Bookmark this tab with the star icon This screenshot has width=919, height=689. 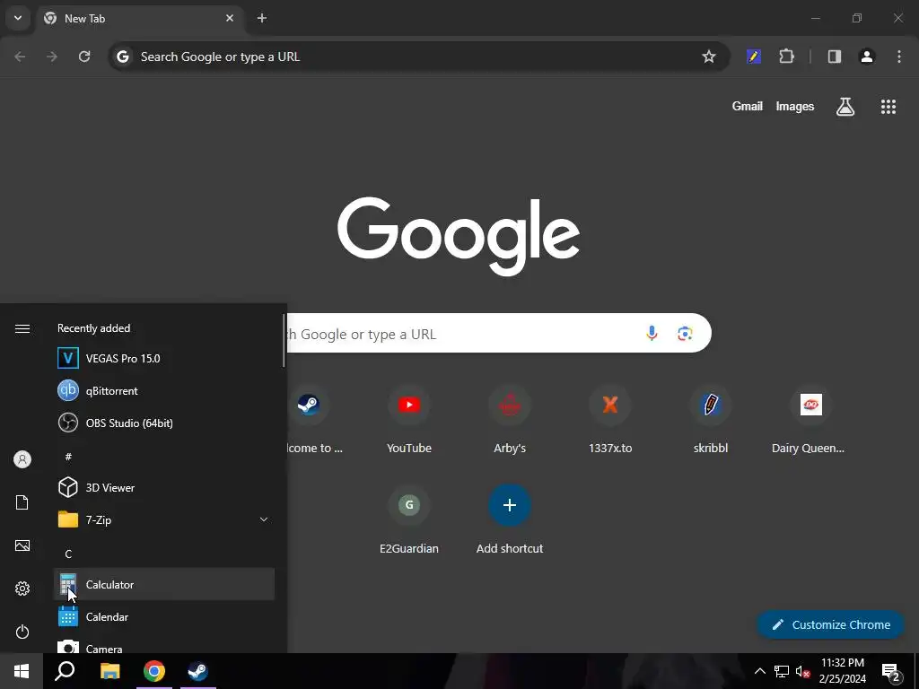click(709, 57)
